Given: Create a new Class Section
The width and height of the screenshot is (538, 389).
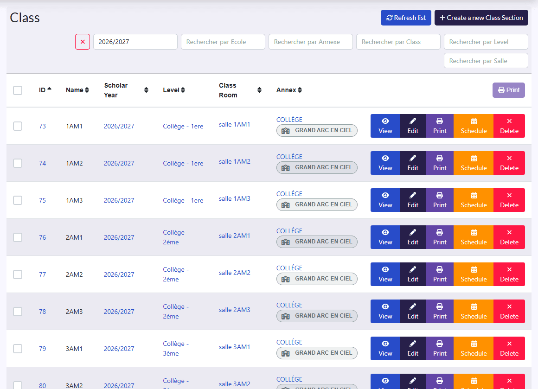Looking at the screenshot, I should pyautogui.click(x=481, y=18).
